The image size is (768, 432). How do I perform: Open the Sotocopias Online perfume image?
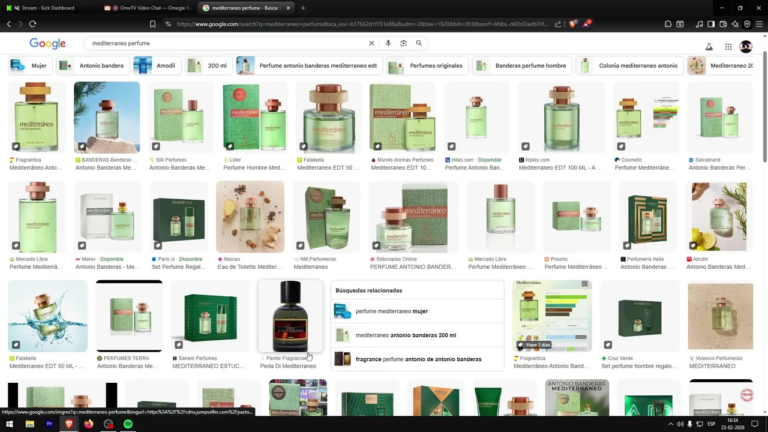413,217
